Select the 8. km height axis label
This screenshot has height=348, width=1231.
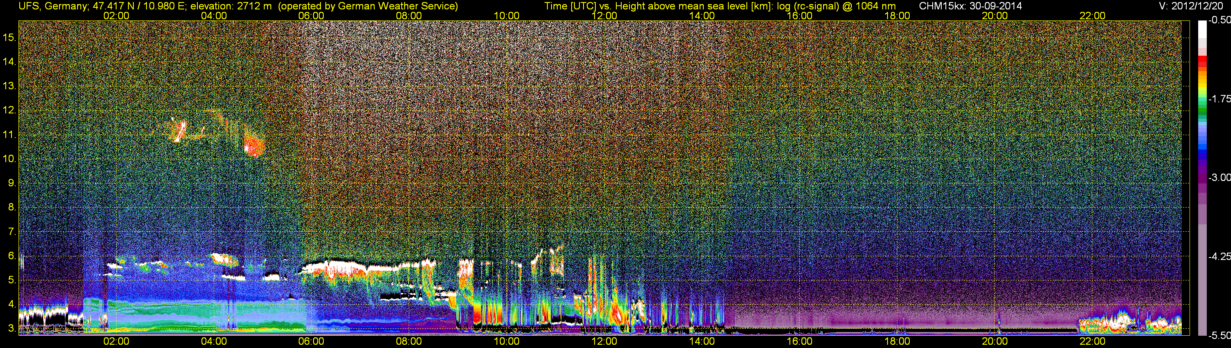tap(11, 208)
